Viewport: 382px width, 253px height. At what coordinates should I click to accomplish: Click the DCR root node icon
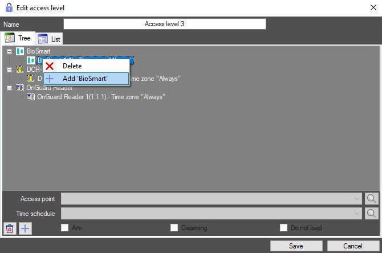click(20, 70)
